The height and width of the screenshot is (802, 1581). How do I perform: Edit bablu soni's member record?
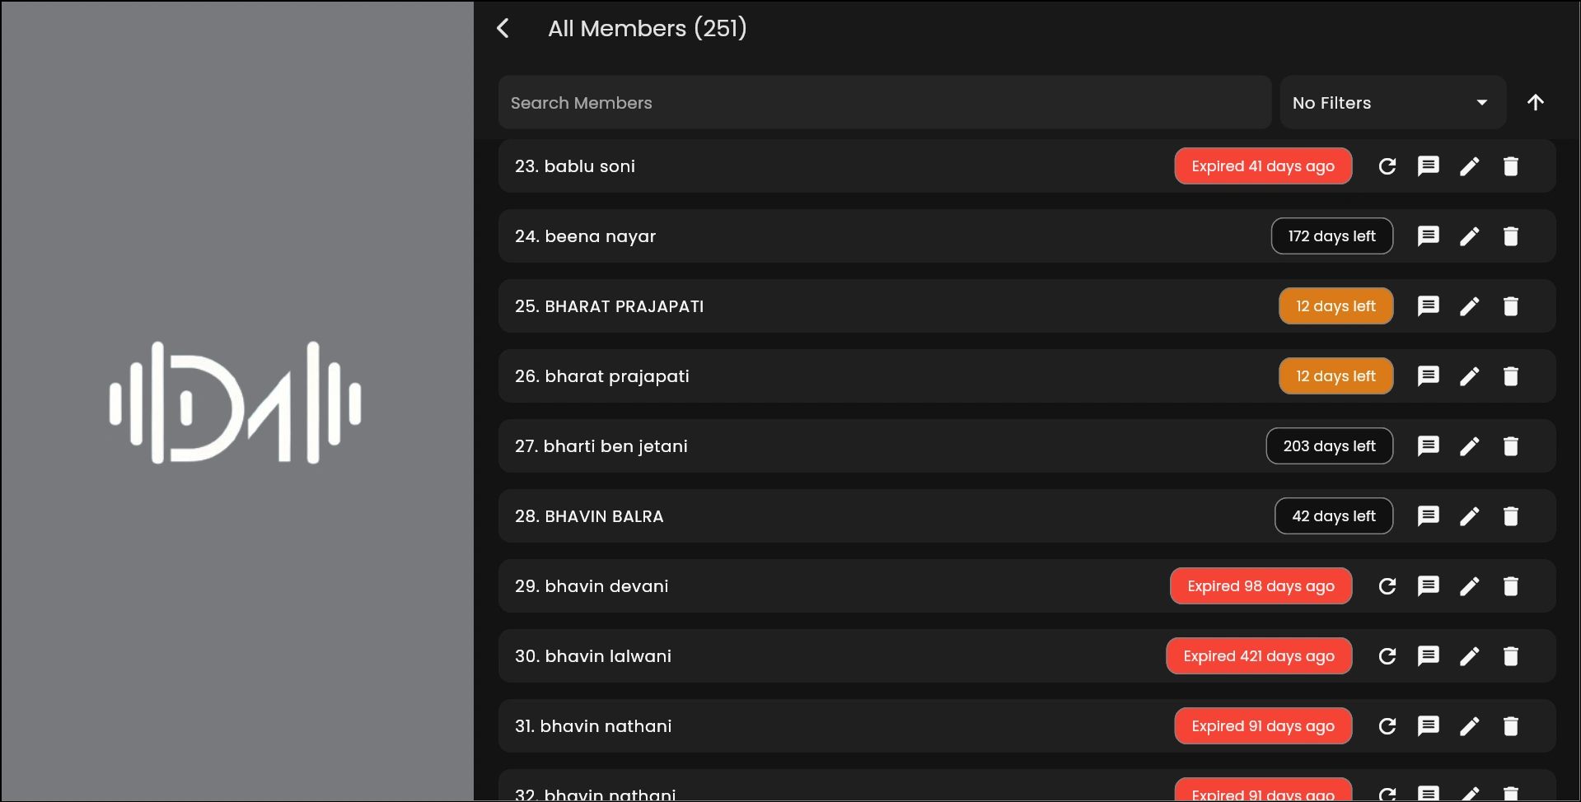1469,166
